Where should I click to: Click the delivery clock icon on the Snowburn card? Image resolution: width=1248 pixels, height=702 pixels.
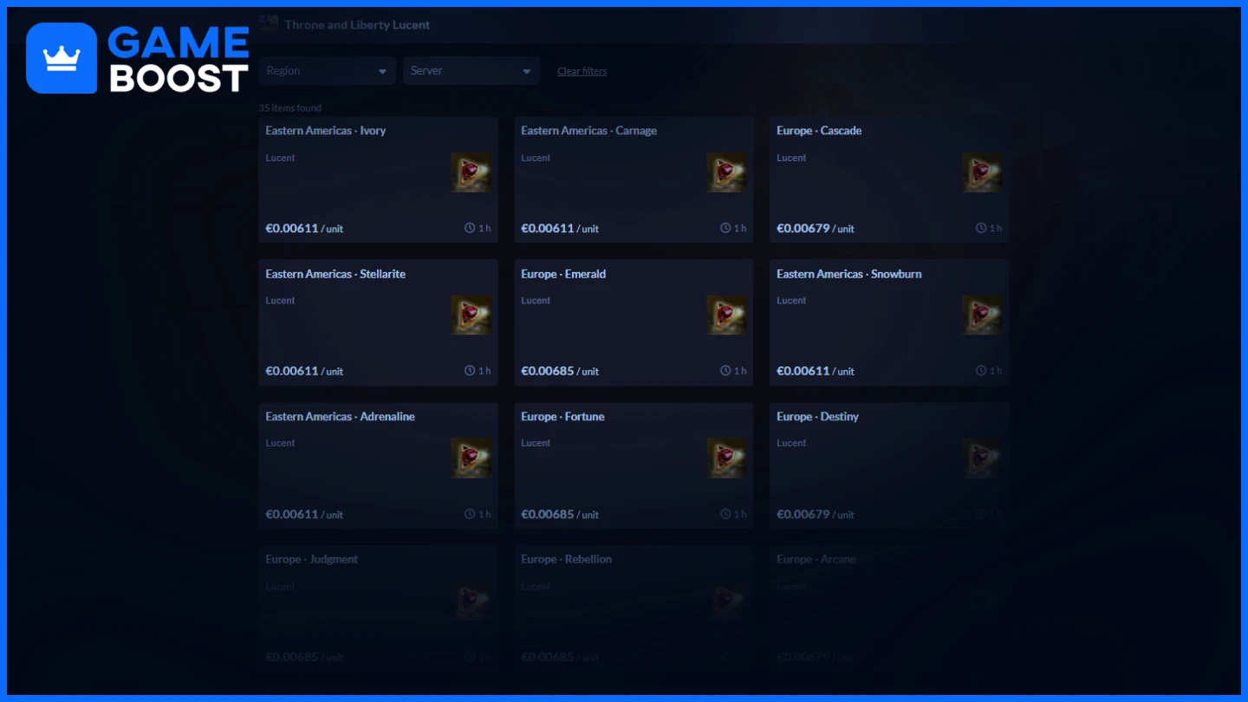coord(981,371)
